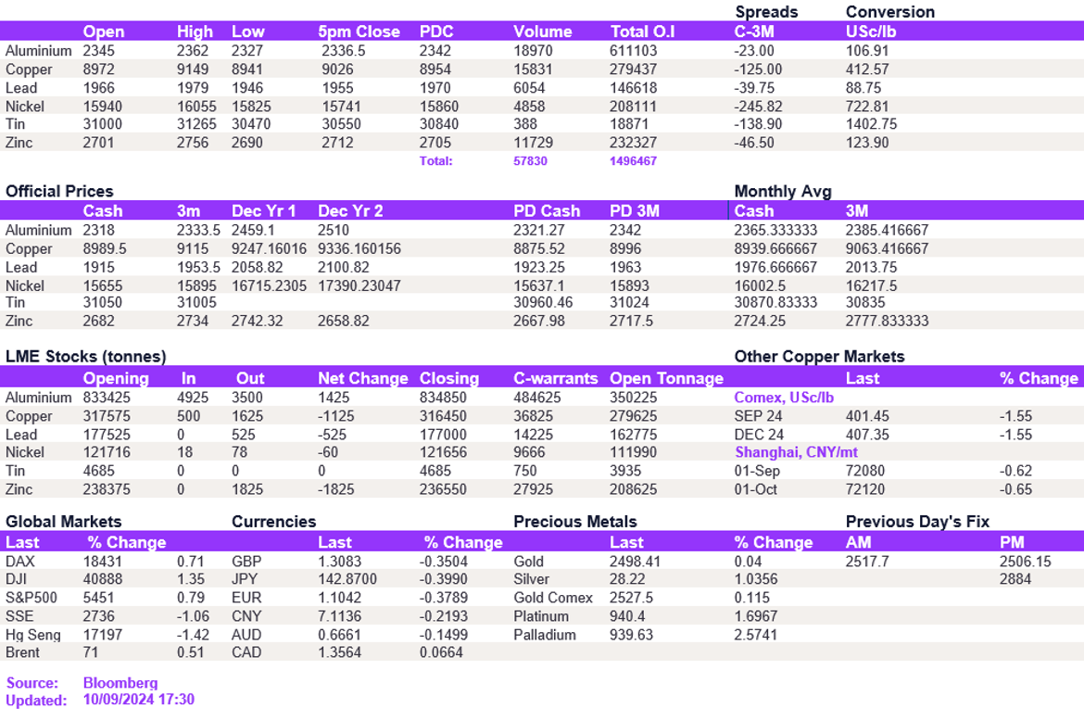Click Copper Dec Yr 1 value 9247.16016

[269, 249]
